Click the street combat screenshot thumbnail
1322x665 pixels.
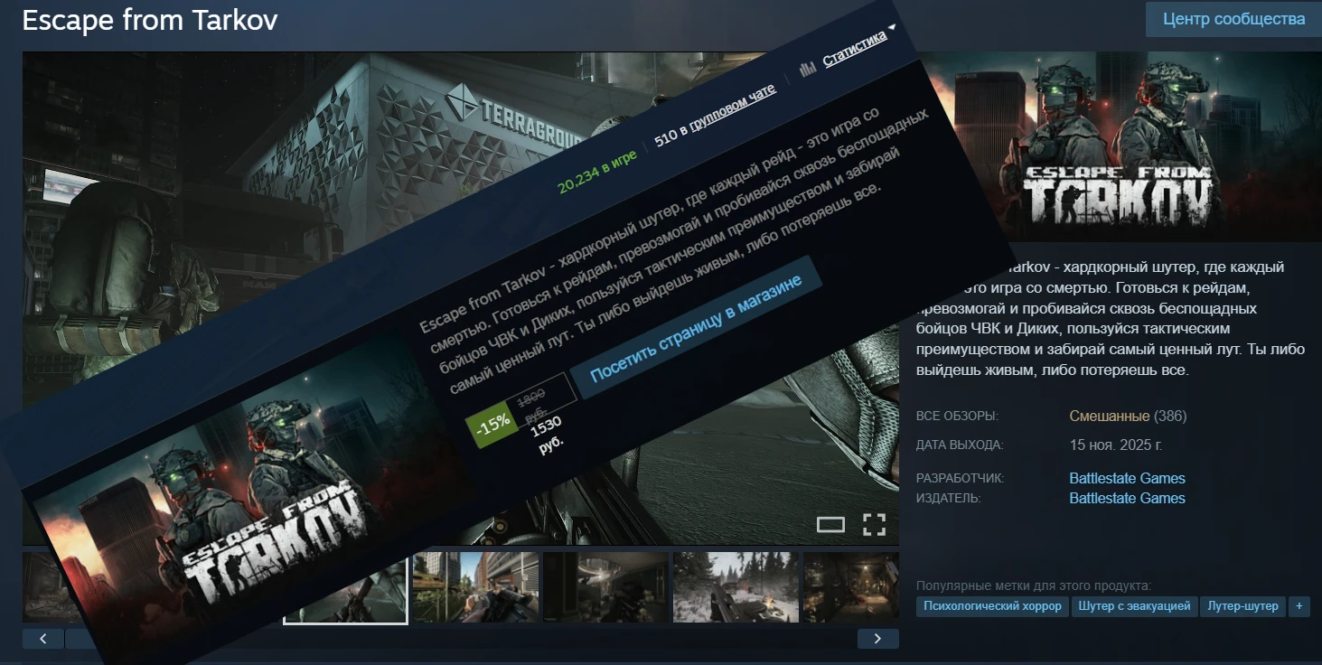(x=475, y=587)
